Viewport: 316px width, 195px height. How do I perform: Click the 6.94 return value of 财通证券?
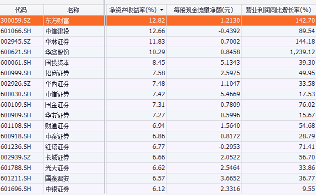point(158,125)
